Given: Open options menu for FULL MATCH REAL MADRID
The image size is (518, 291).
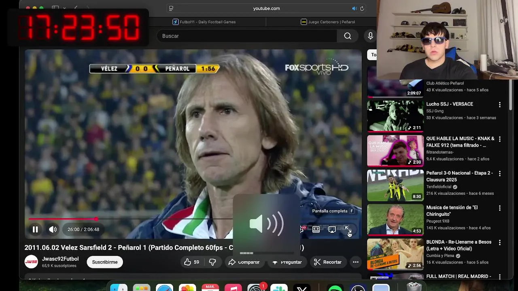Looking at the screenshot, I should (500, 277).
